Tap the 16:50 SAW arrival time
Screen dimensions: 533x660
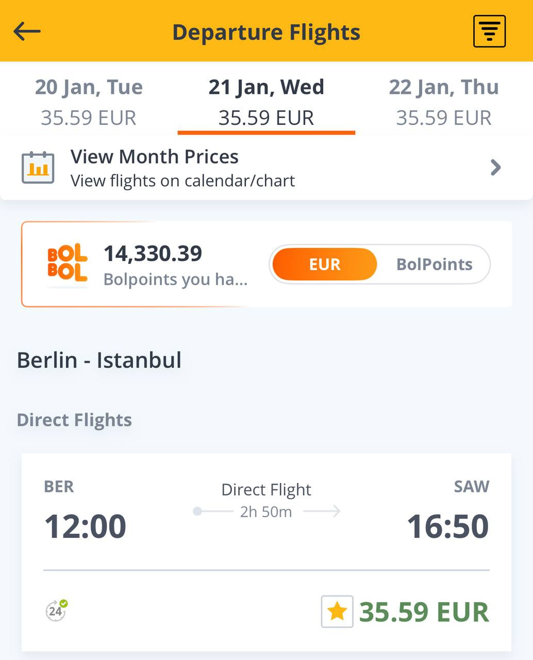point(447,525)
